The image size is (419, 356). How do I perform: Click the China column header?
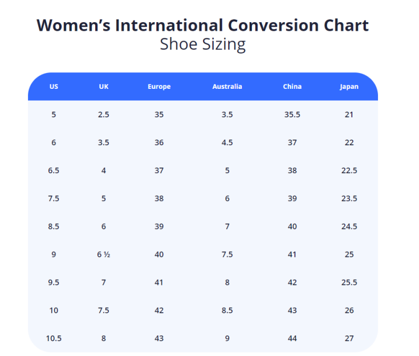tap(292, 87)
